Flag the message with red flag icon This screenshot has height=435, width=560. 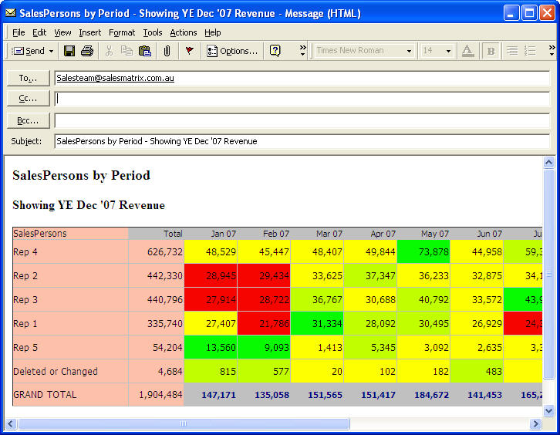pos(189,51)
